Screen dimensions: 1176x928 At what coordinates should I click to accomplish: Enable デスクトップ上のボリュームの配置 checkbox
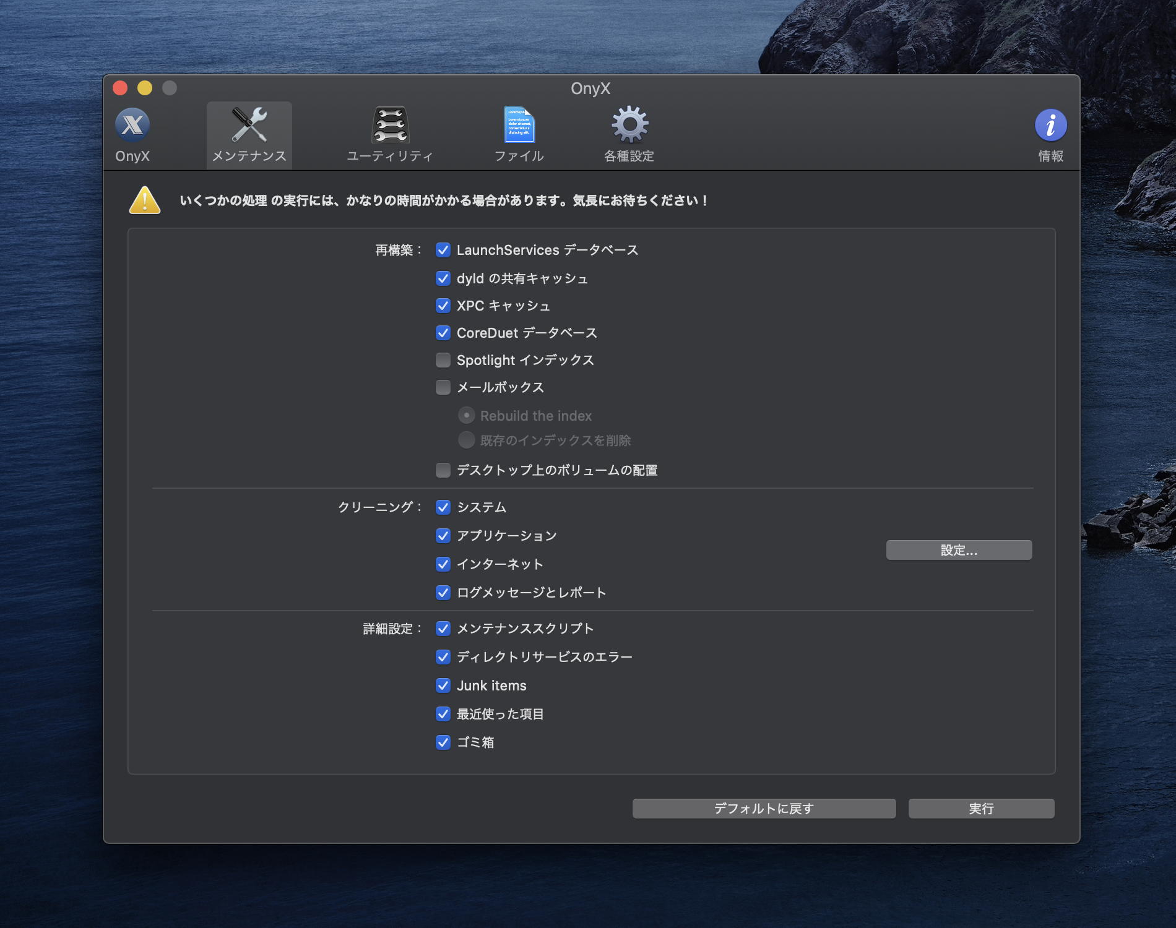point(443,470)
